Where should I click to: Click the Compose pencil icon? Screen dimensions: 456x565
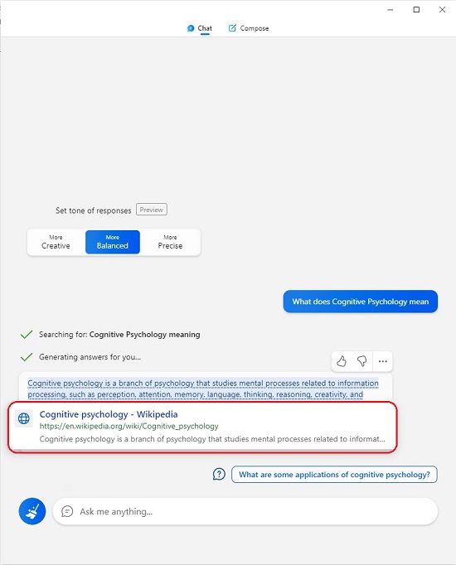(232, 27)
